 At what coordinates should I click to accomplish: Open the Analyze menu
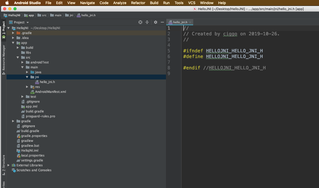(120, 3)
